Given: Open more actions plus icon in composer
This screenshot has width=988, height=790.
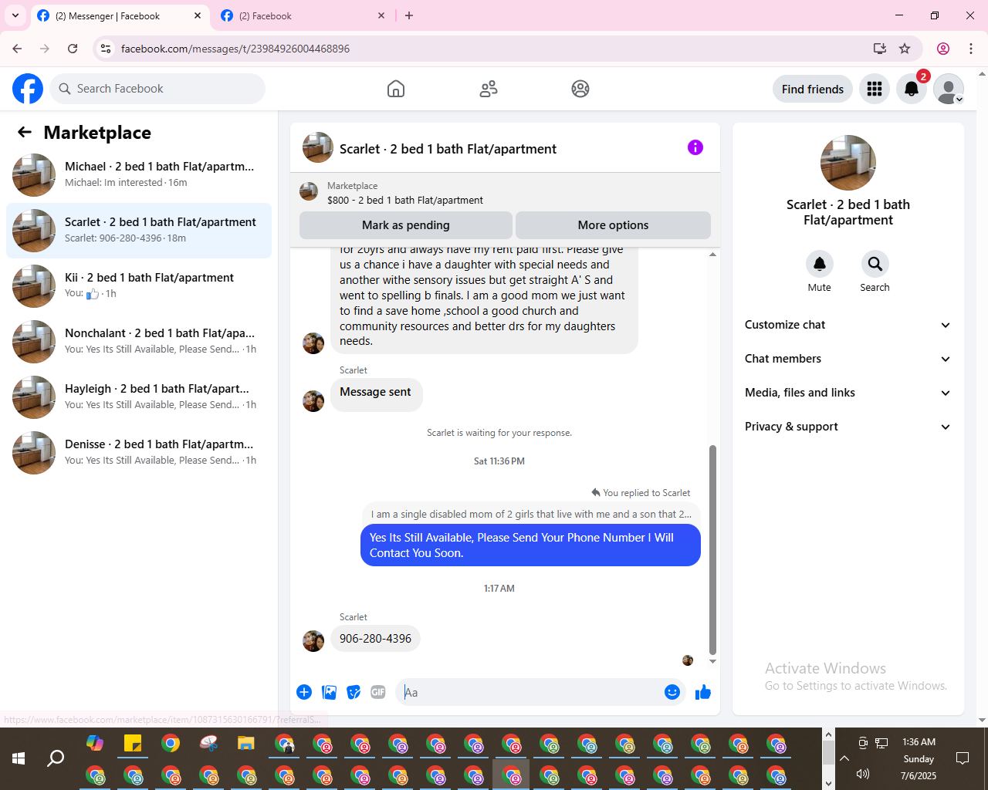Looking at the screenshot, I should tap(304, 692).
